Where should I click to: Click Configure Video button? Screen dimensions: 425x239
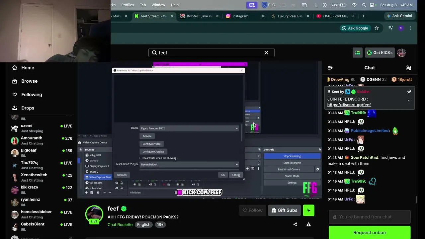click(x=151, y=144)
